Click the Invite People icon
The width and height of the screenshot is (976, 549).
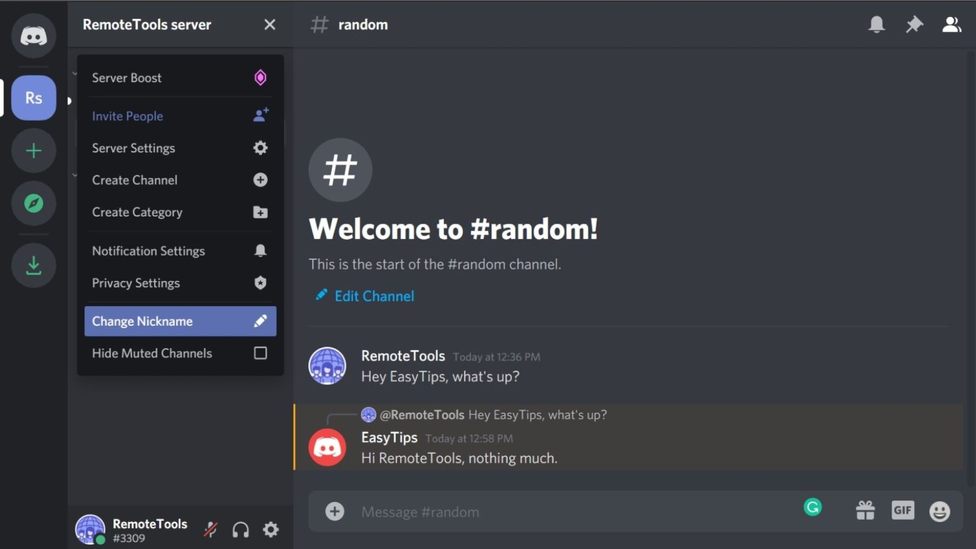coord(261,115)
